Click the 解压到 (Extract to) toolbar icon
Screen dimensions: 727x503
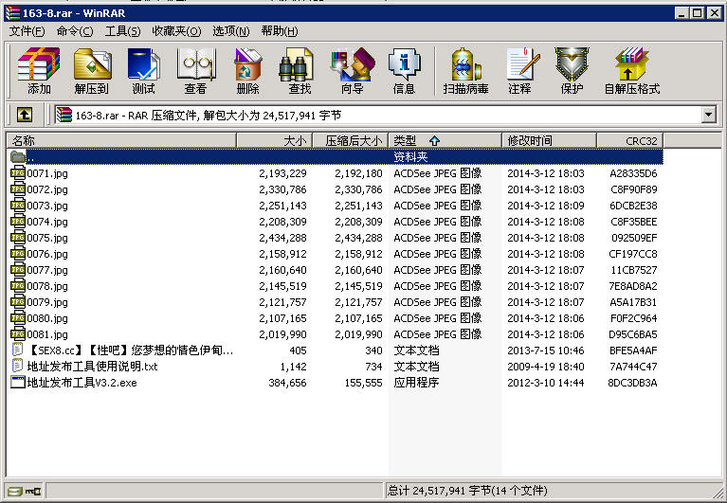click(x=92, y=63)
